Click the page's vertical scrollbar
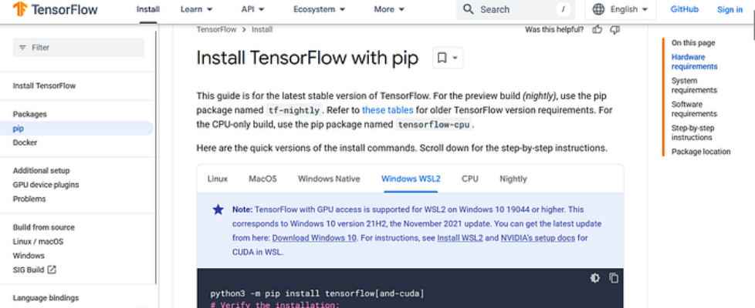 752,23
